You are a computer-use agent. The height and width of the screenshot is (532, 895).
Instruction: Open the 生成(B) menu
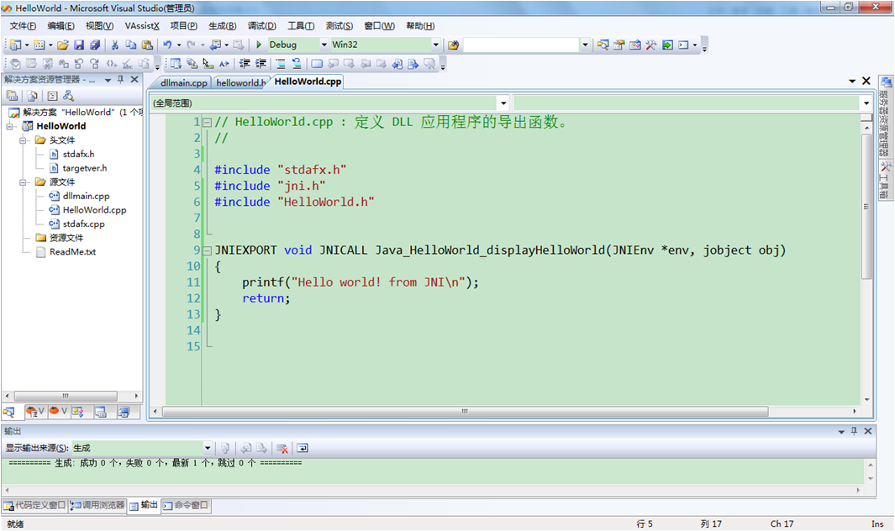click(x=222, y=26)
